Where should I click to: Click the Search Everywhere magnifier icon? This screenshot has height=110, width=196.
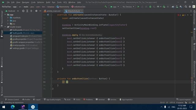coord(186,7)
